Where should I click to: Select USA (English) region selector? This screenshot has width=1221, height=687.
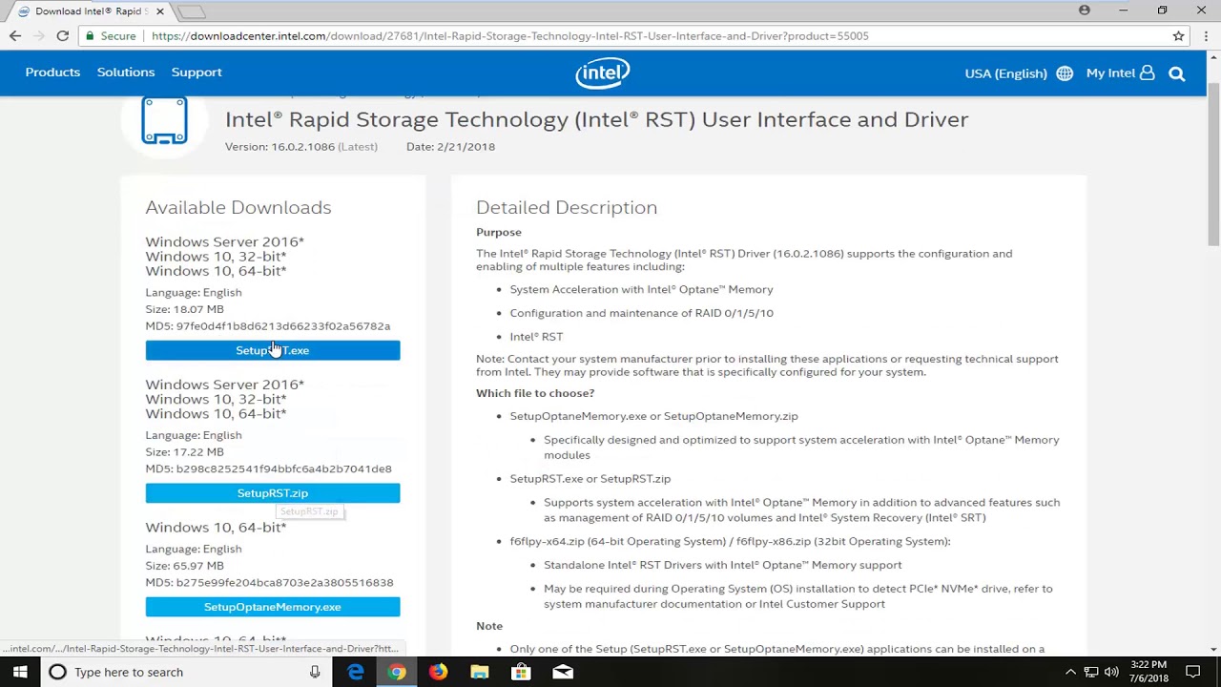[x=1005, y=73]
